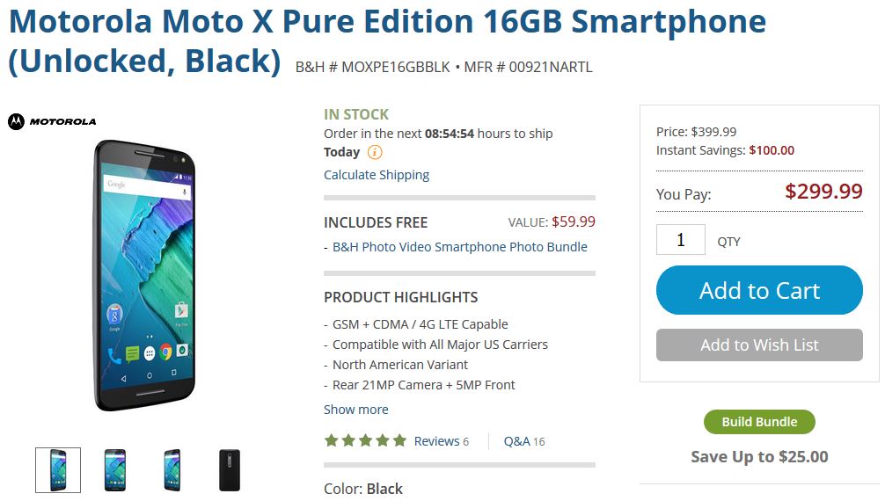
Task: Show the black back-cover thumbnail
Action: (229, 470)
